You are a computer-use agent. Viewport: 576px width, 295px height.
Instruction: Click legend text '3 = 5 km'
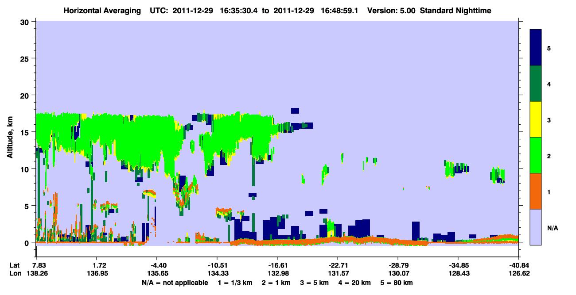click(x=315, y=283)
